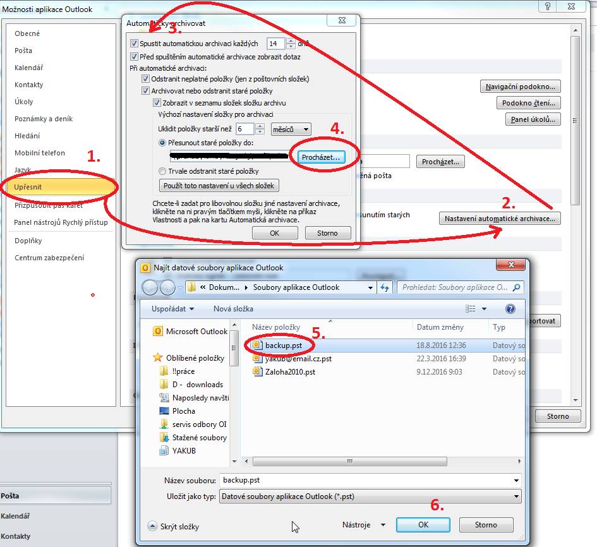
Task: Click the Datum změny column header
Action: point(440,327)
